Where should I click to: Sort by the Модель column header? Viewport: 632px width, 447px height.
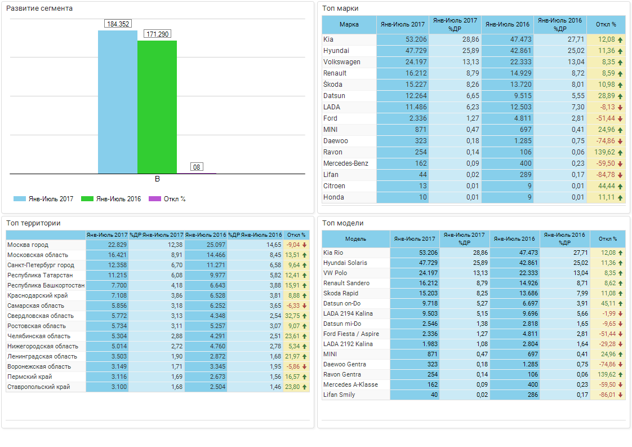[355, 239]
